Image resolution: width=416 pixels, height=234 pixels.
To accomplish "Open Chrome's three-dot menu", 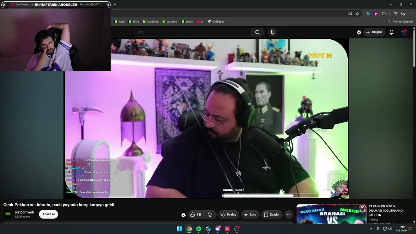I will click(x=411, y=14).
